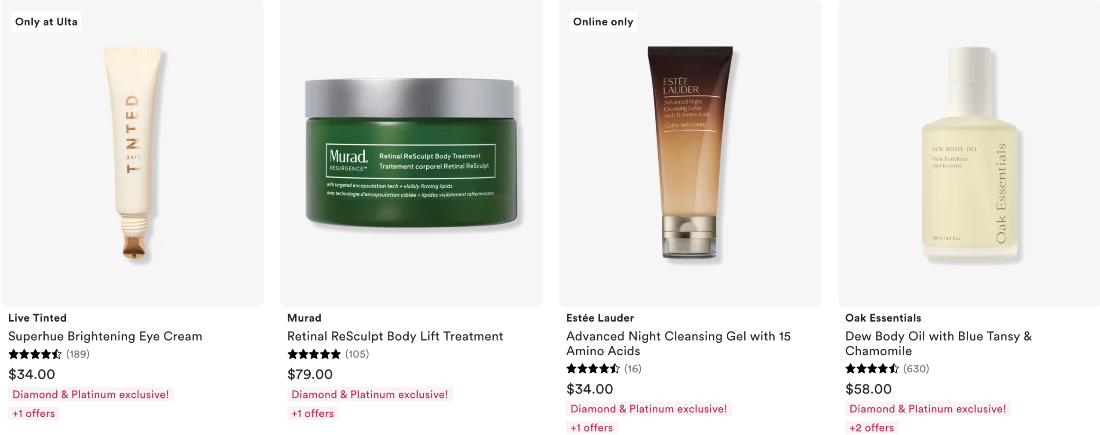The image size is (1100, 435).
Task: View star rating for Superhue Eye Cream
Action: point(35,354)
